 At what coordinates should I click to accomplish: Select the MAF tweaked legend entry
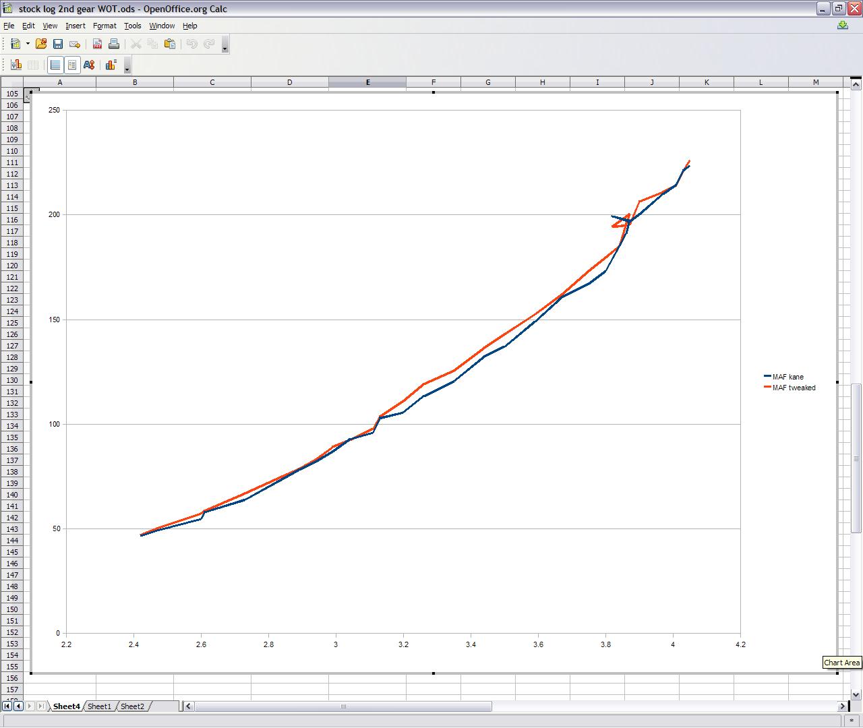coord(790,388)
